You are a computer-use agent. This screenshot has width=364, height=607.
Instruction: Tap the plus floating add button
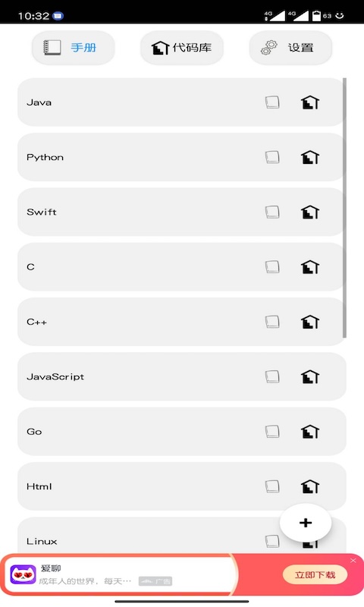[x=306, y=523]
